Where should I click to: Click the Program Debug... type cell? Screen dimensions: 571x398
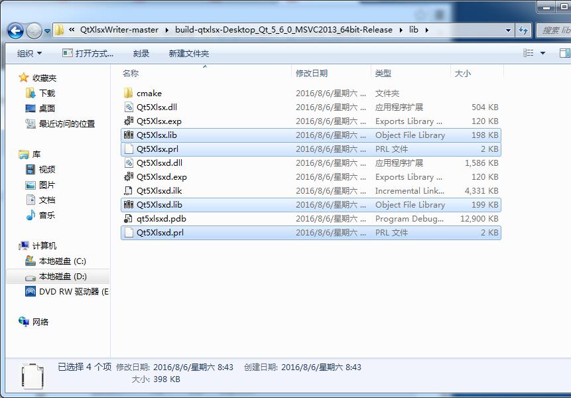[409, 218]
